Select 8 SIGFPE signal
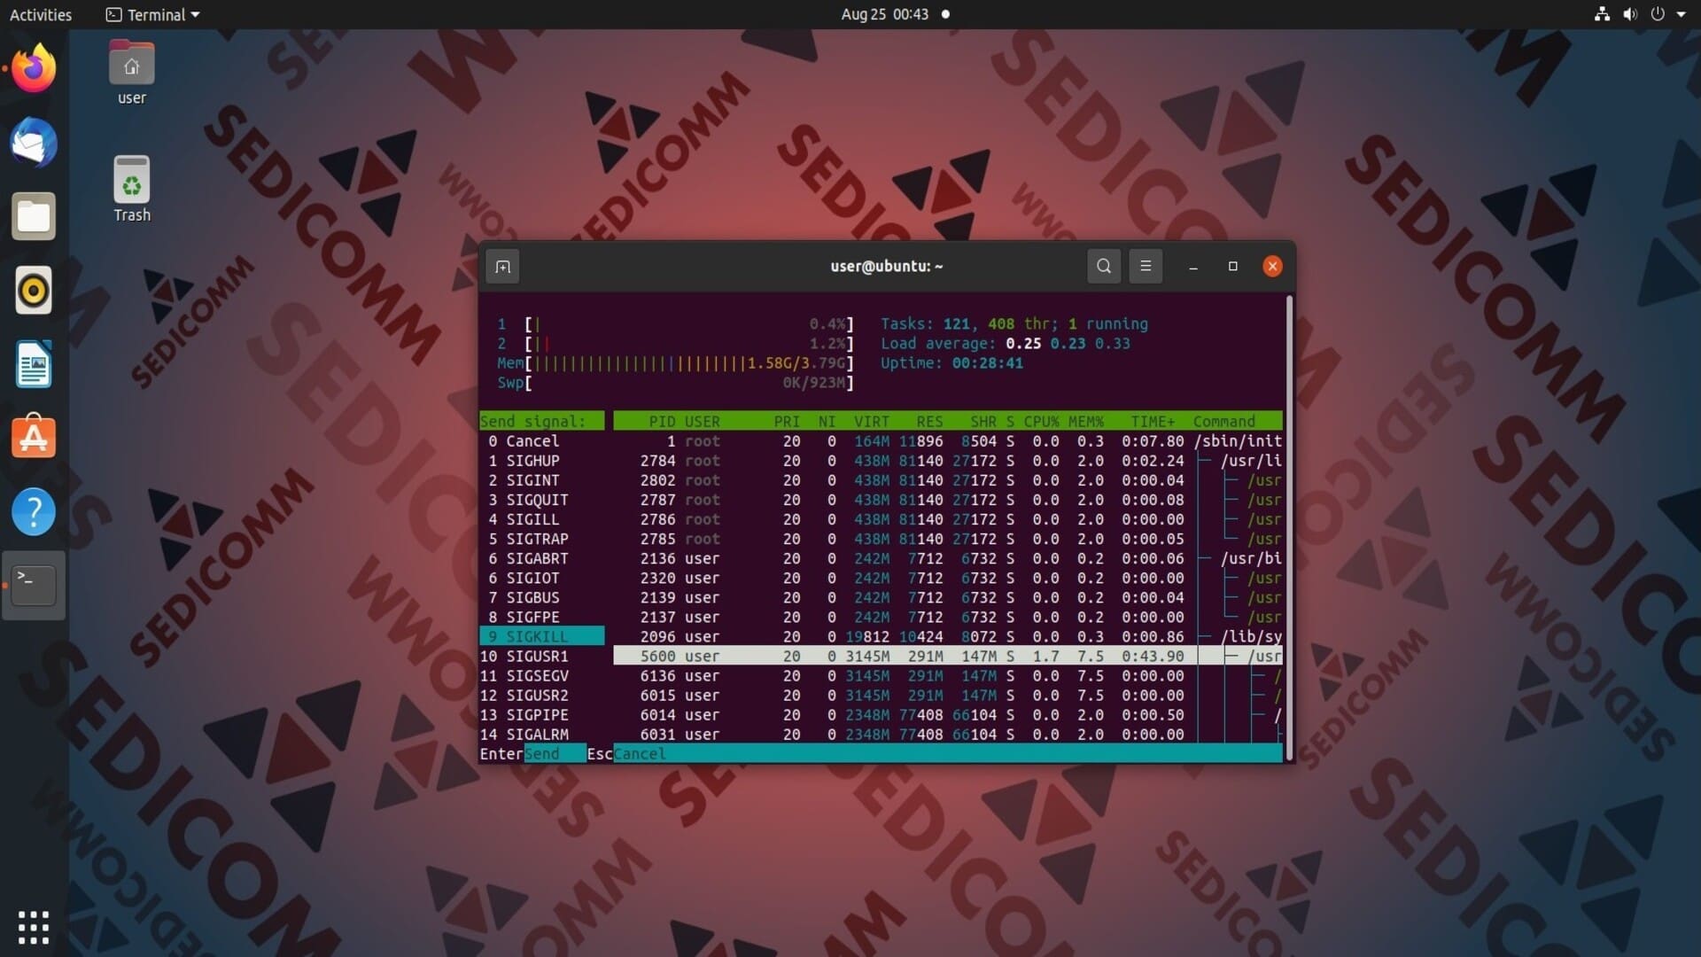 point(542,617)
